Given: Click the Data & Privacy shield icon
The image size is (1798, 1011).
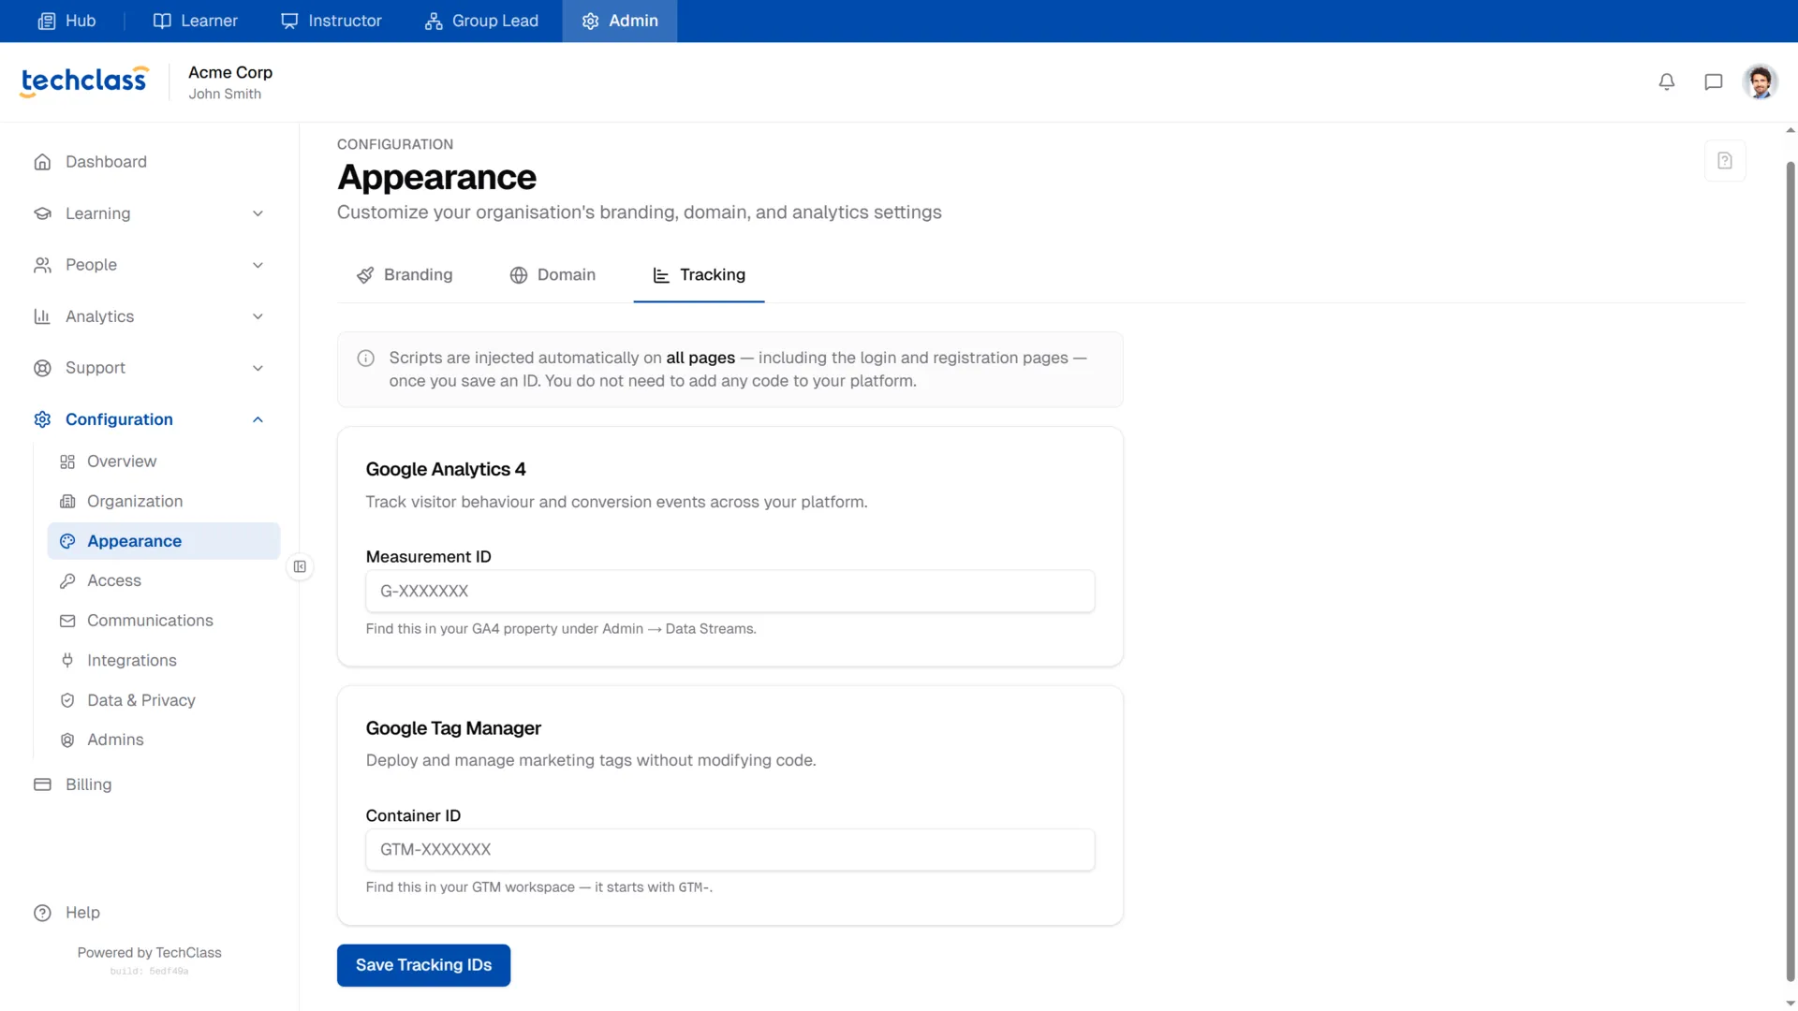Looking at the screenshot, I should tap(67, 700).
